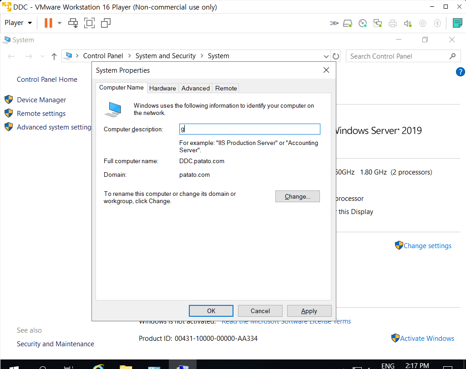This screenshot has width=466, height=369.
Task: Open Device Manager link
Action: (x=41, y=100)
